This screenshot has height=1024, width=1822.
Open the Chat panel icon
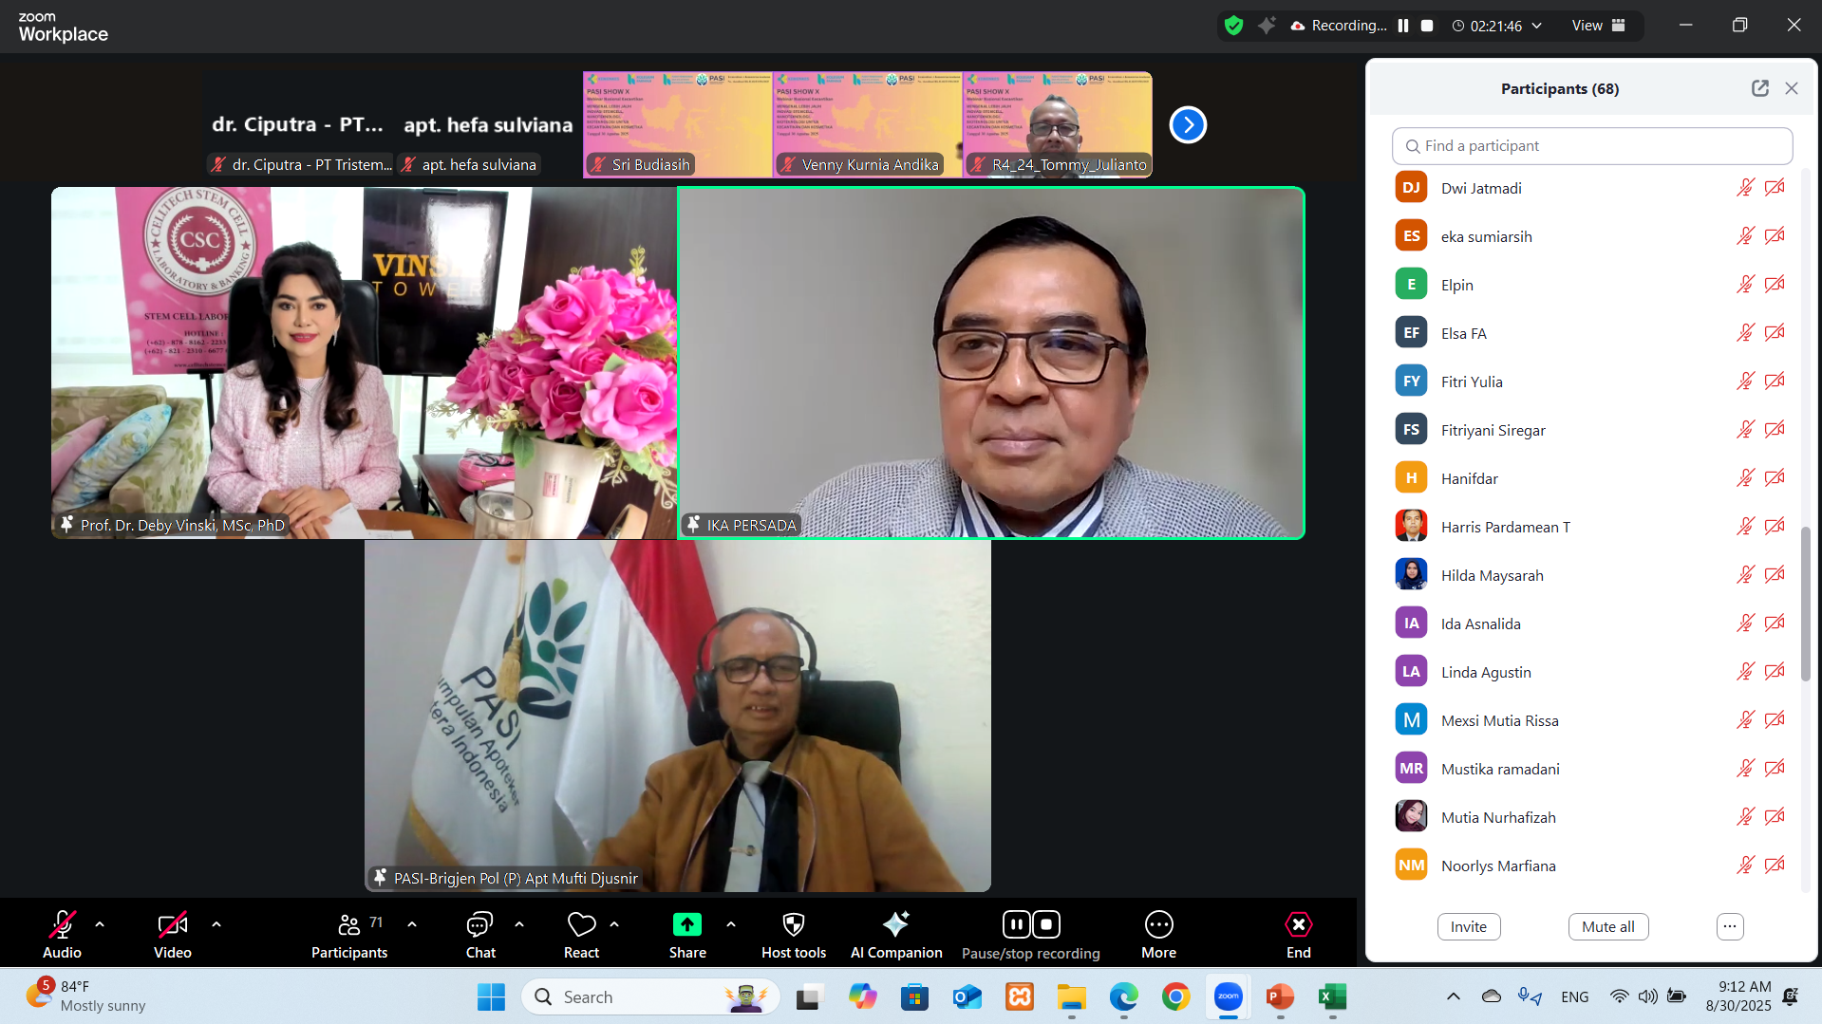tap(479, 924)
